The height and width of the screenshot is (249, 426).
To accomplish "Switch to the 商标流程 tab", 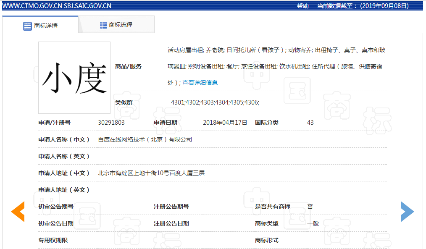I will click(116, 25).
